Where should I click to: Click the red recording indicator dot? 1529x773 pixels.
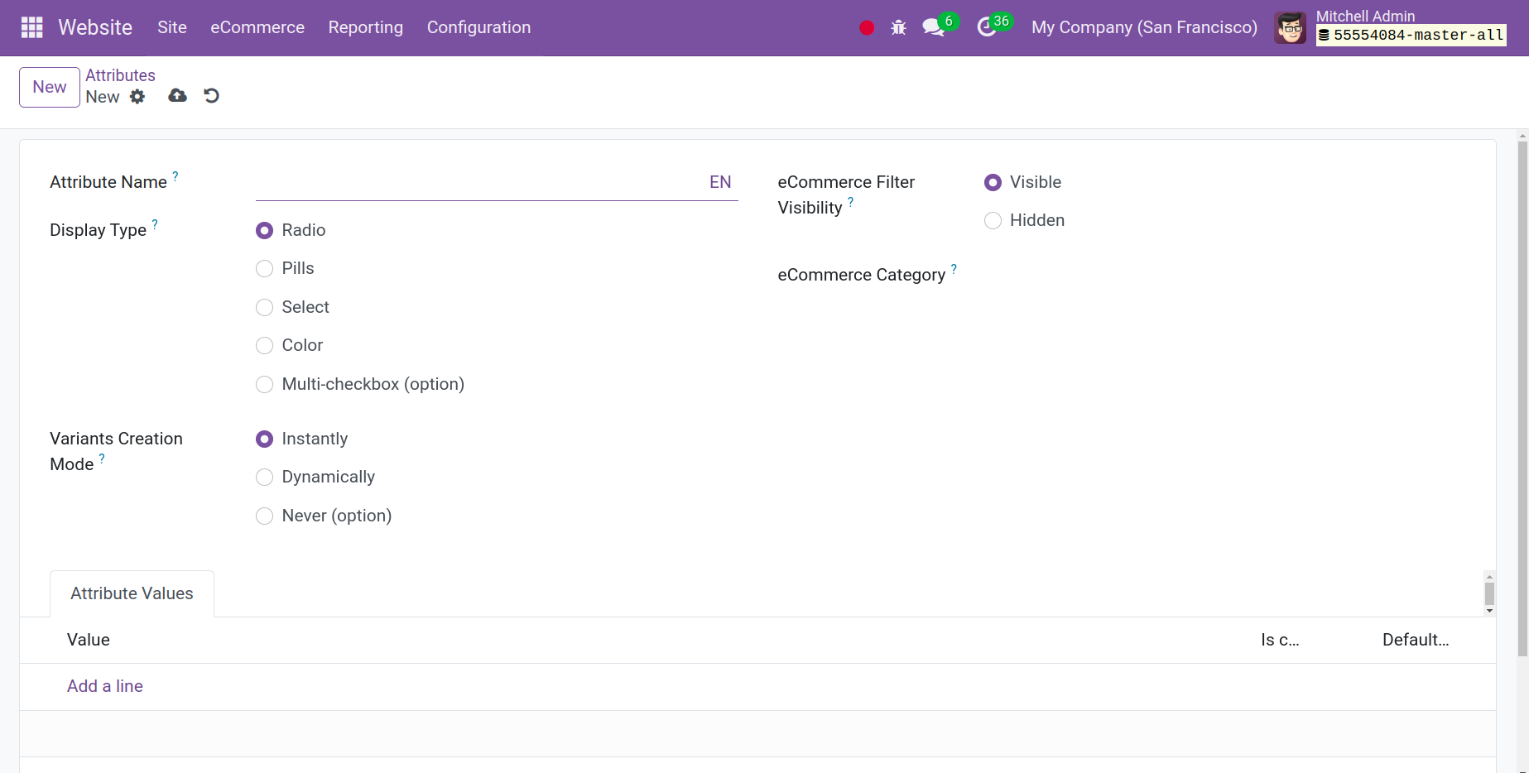[867, 28]
